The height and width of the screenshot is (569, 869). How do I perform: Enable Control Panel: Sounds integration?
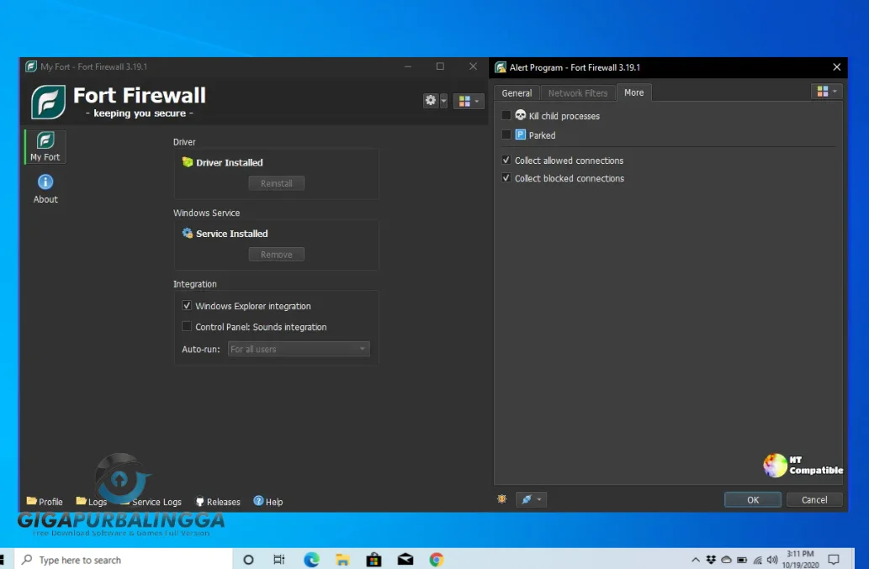pos(187,327)
